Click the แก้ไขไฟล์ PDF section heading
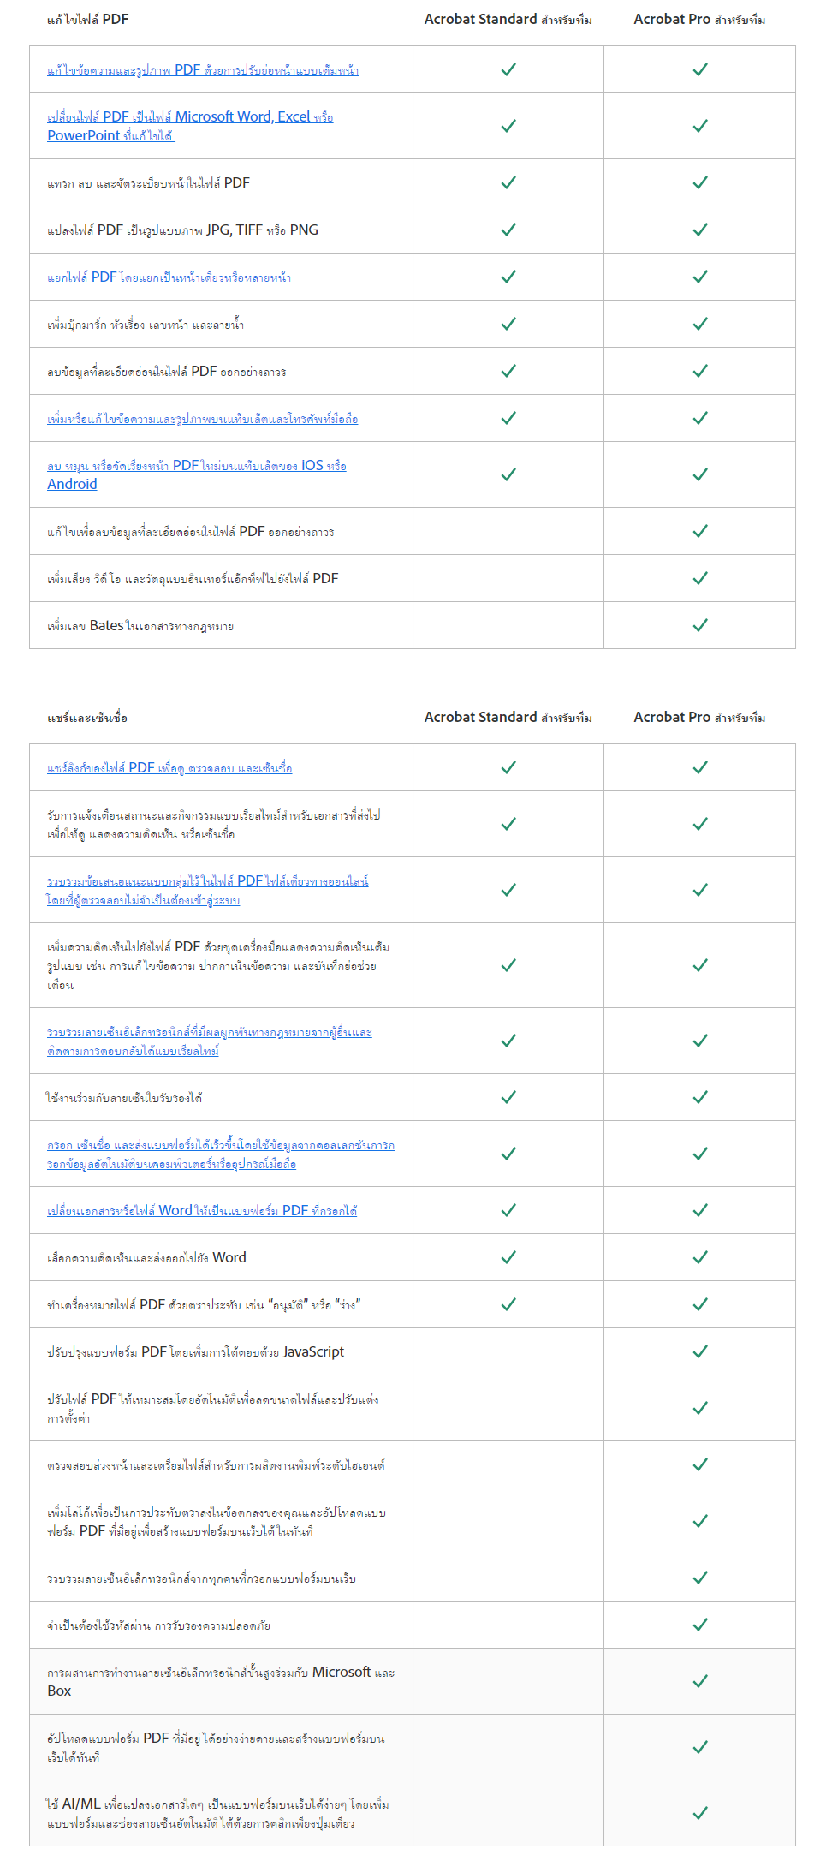 tap(88, 19)
